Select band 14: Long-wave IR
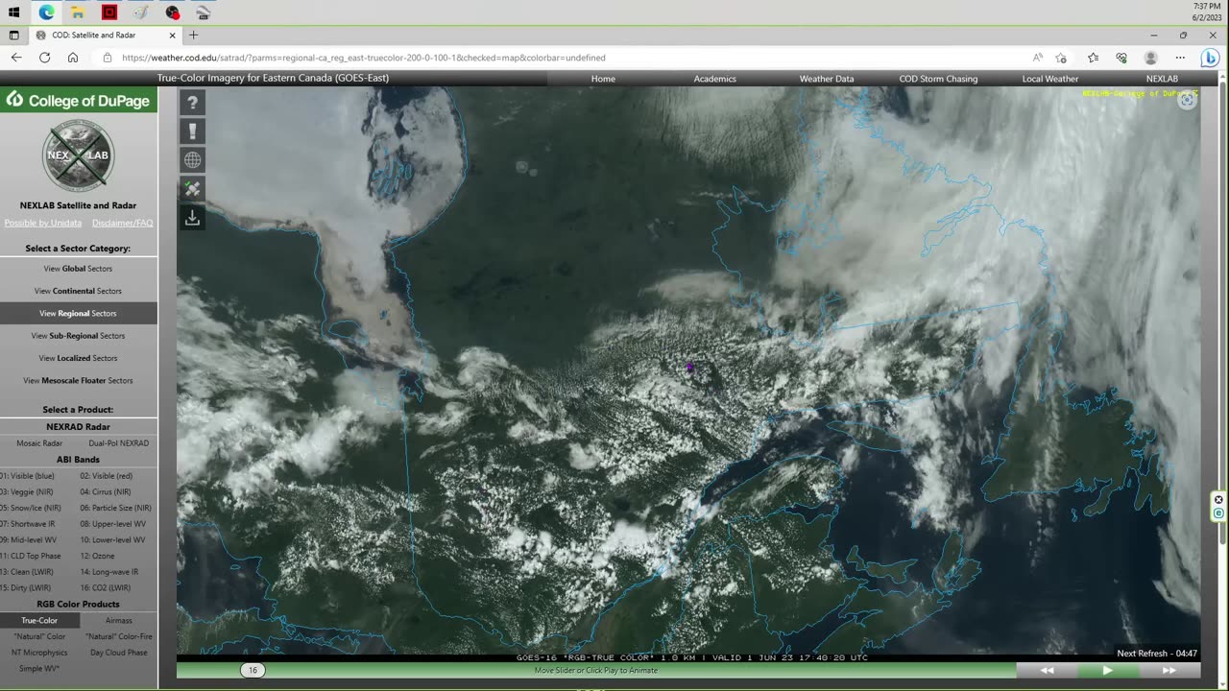Image resolution: width=1229 pixels, height=691 pixels. tap(108, 572)
